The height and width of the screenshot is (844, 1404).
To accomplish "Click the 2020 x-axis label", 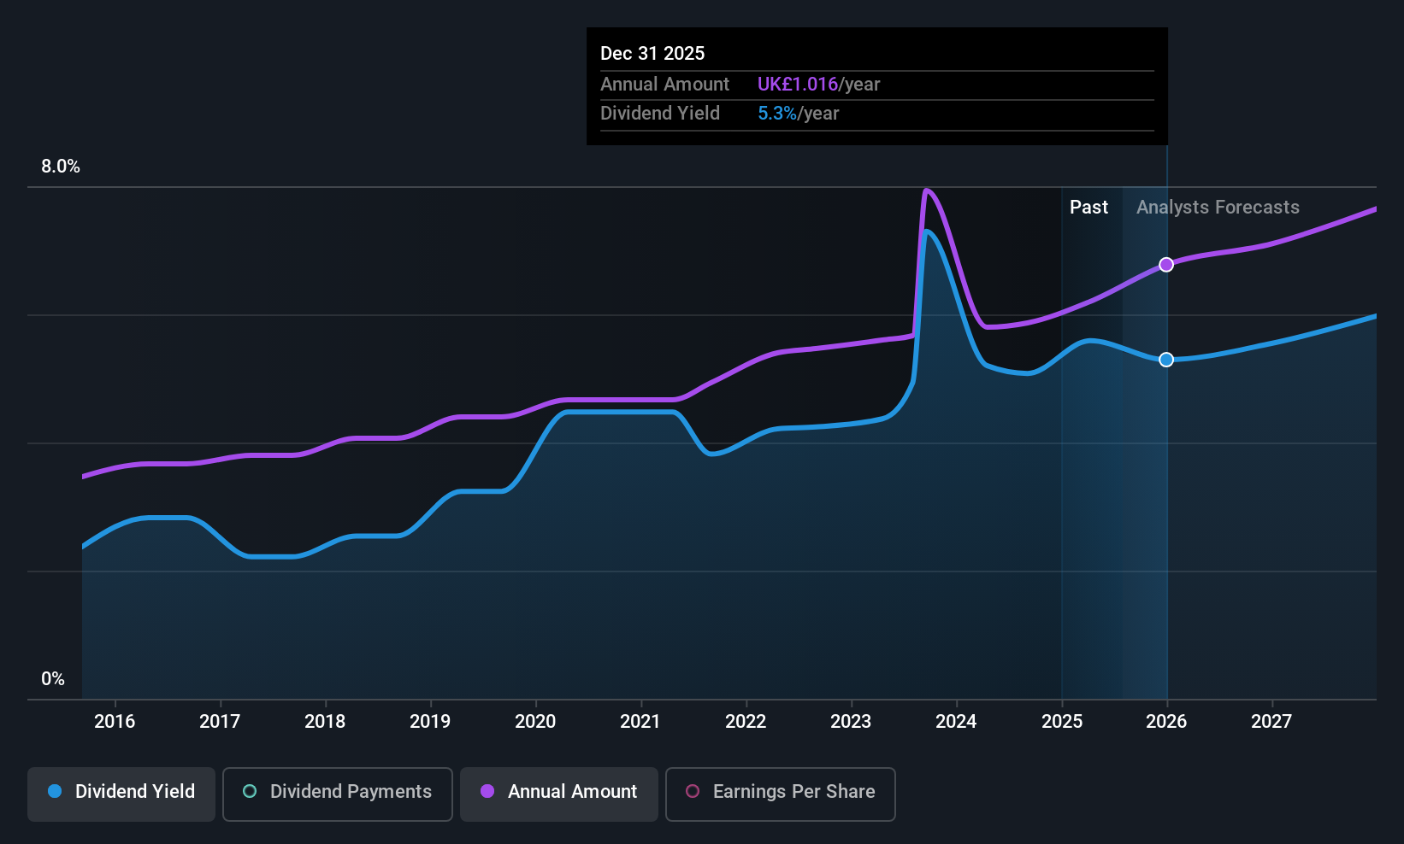I will pyautogui.click(x=535, y=722).
